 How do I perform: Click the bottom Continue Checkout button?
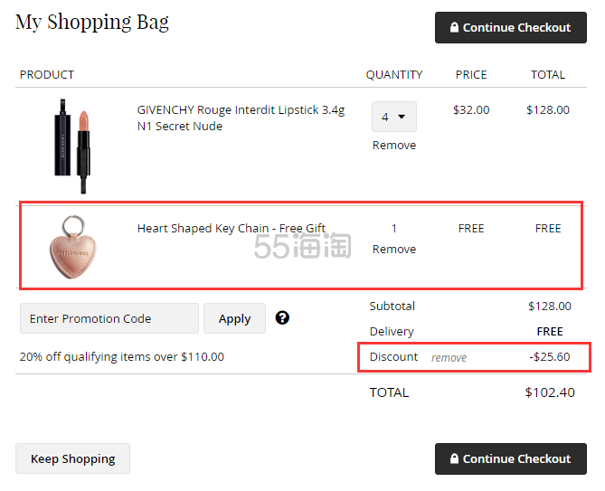click(x=510, y=458)
